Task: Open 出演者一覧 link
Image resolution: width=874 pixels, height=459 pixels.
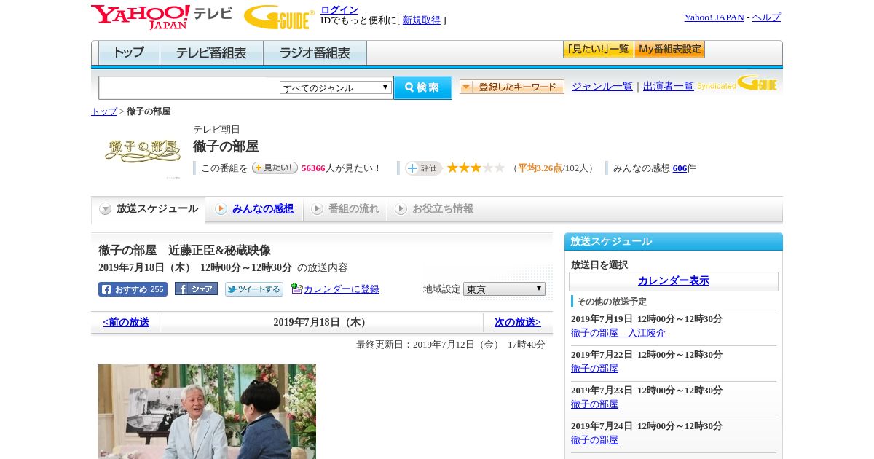Action: pos(669,86)
